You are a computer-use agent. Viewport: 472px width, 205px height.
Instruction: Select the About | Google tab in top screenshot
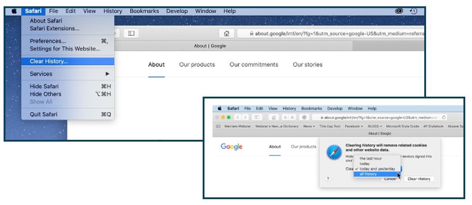click(210, 46)
